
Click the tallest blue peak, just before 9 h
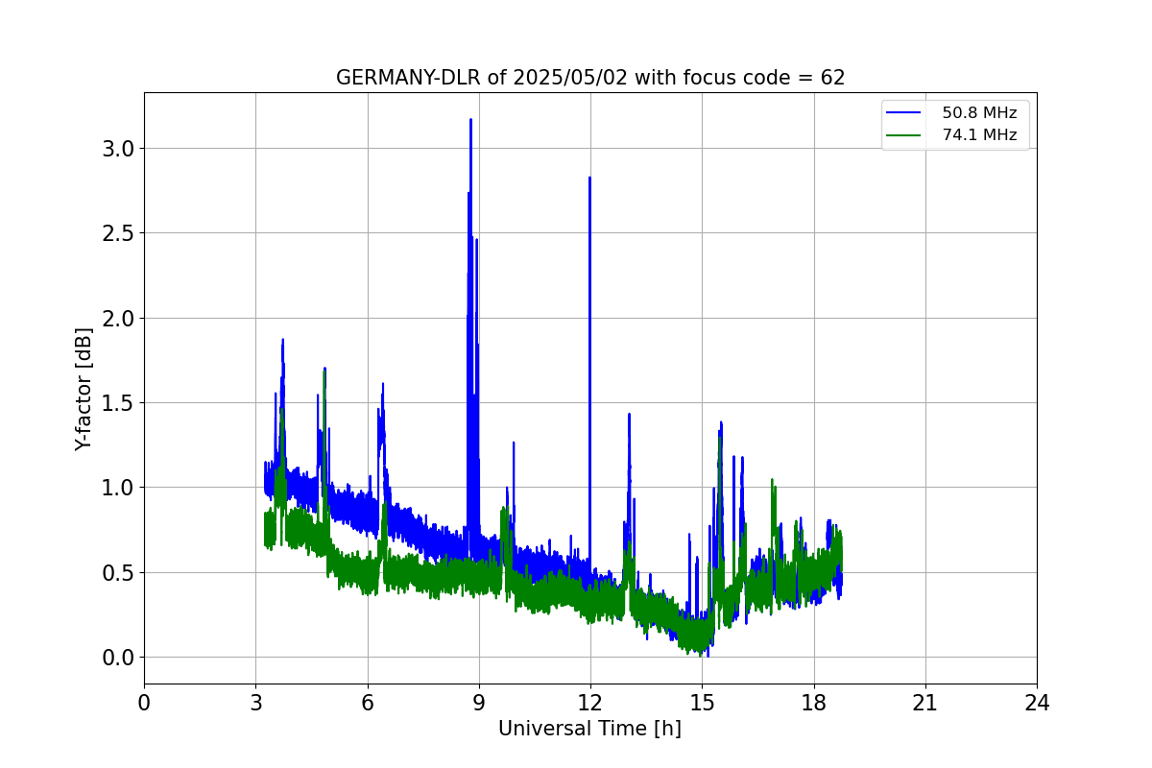point(470,120)
